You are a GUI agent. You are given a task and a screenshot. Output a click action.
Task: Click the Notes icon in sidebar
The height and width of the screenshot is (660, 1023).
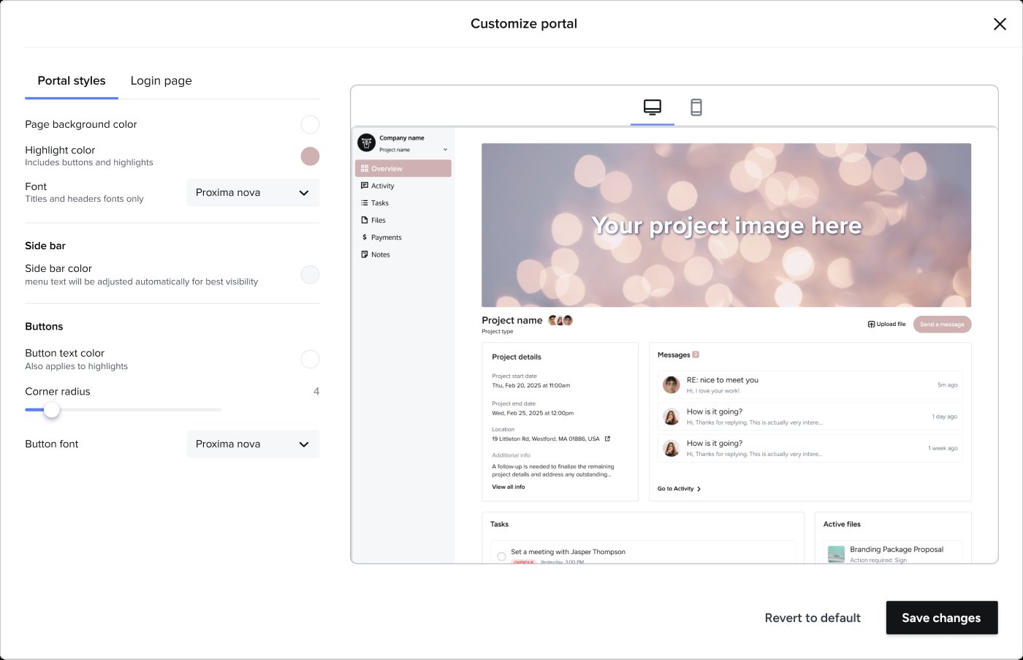pyautogui.click(x=365, y=254)
